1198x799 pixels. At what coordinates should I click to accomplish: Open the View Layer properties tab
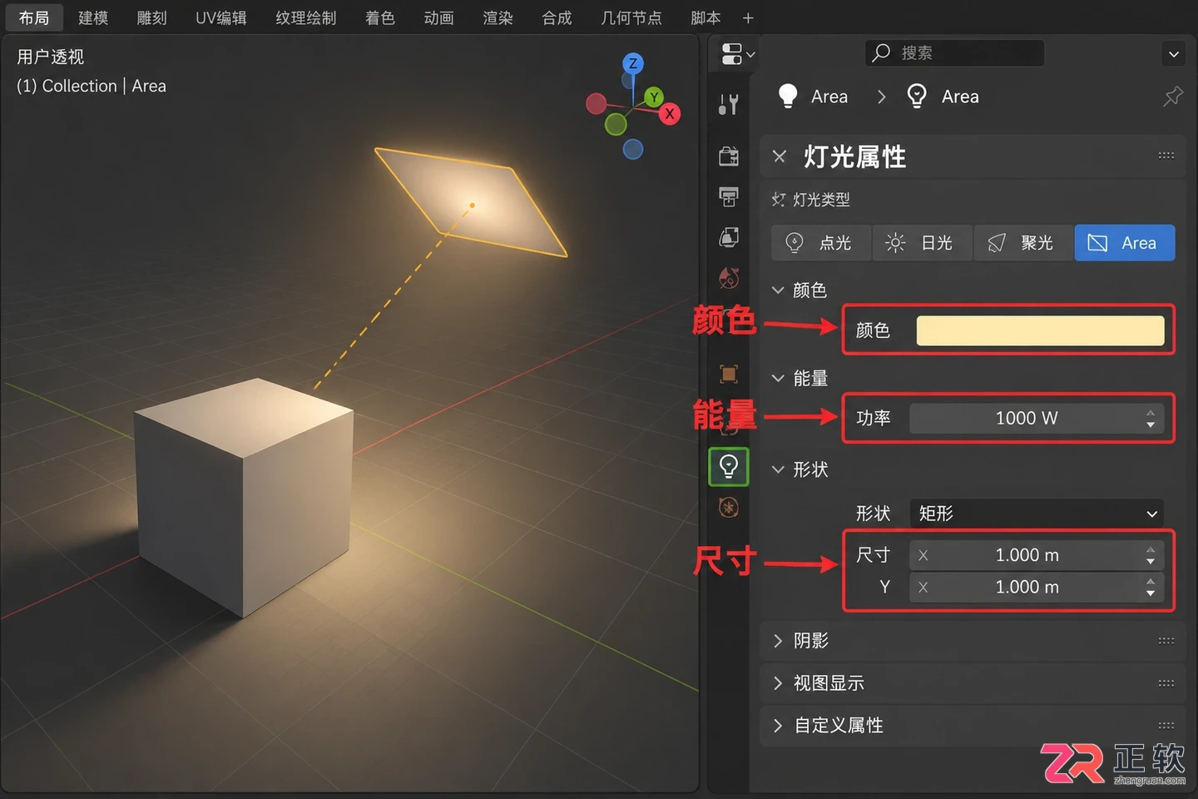729,237
